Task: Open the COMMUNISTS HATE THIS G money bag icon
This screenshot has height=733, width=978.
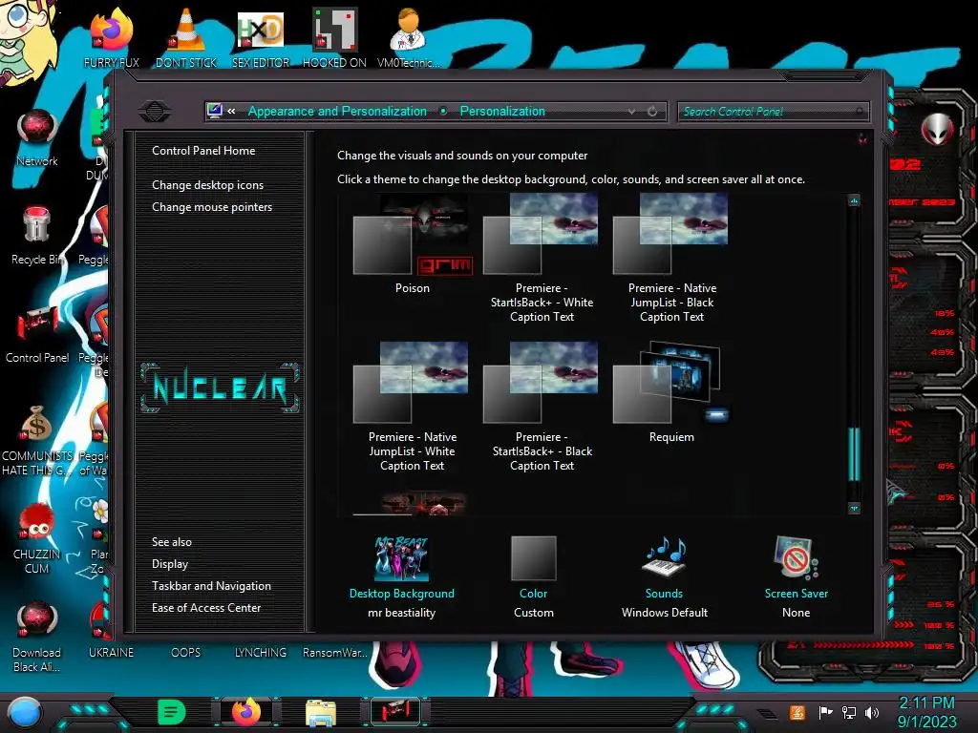Action: 37,440
